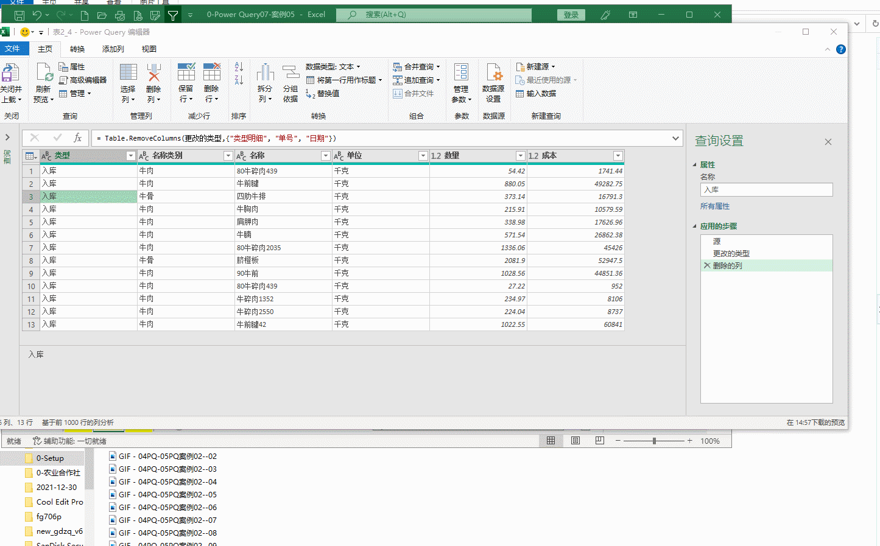This screenshot has width=880, height=546.
Task: Open 0-Setup folder in Explorer
Action: pyautogui.click(x=50, y=458)
